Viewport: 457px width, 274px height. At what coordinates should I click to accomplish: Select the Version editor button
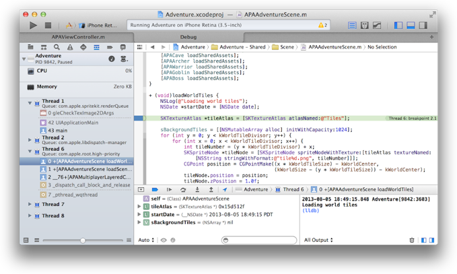377,26
